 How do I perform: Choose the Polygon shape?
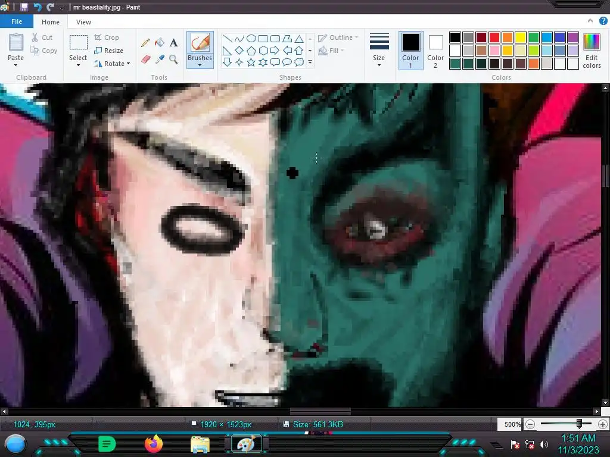point(287,39)
